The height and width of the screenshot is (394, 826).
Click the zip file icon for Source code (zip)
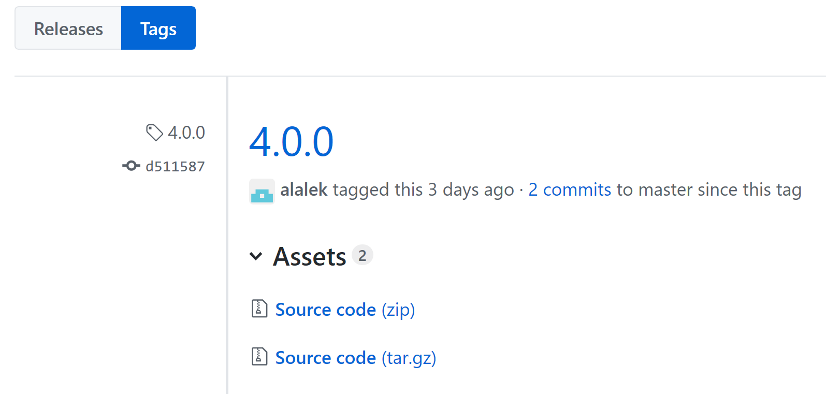(259, 309)
